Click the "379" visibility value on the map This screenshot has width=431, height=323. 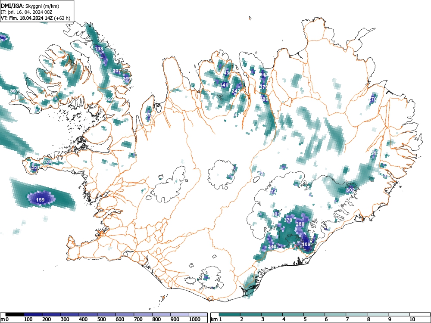tap(264, 87)
